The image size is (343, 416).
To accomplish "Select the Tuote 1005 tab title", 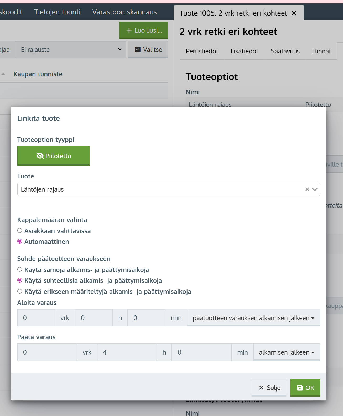I will pos(233,13).
